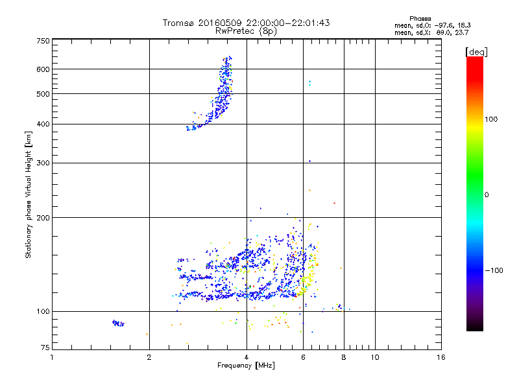
Task: Click the plot title 'Tromsø 20160509 22:00:00-22:01:43'
Action: (246, 23)
